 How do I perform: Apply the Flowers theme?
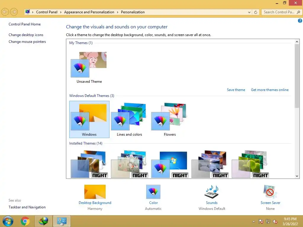click(x=170, y=119)
